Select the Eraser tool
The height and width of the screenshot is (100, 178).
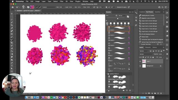coord(12,48)
